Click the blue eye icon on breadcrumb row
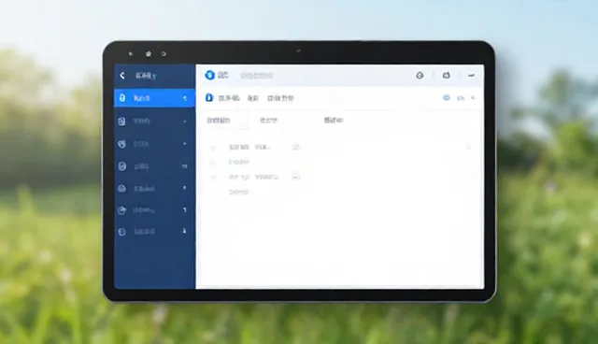The width and height of the screenshot is (598, 344). tap(447, 98)
